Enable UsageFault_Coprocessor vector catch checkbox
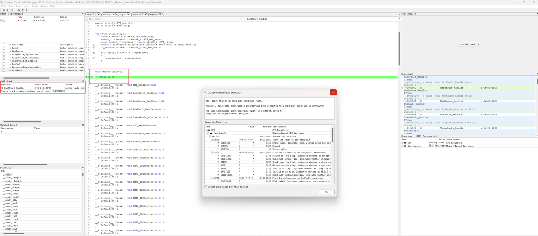This screenshot has width=538, height=236. [4, 55]
